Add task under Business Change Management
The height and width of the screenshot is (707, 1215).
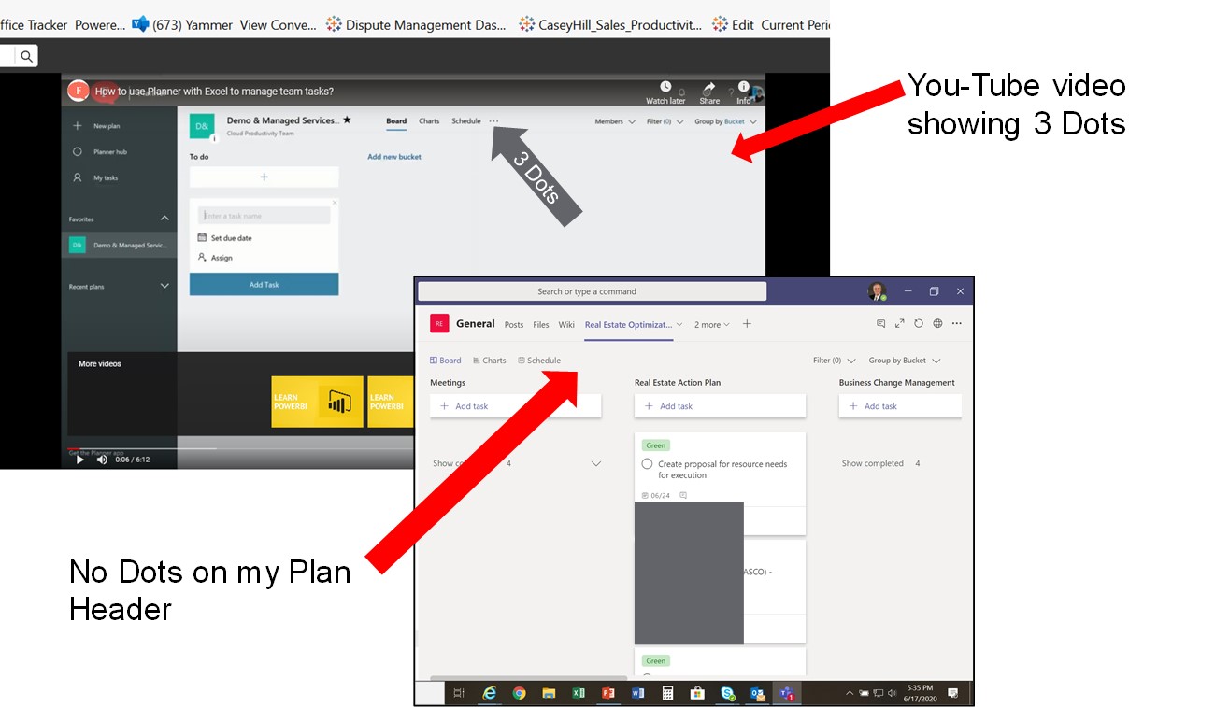(900, 406)
